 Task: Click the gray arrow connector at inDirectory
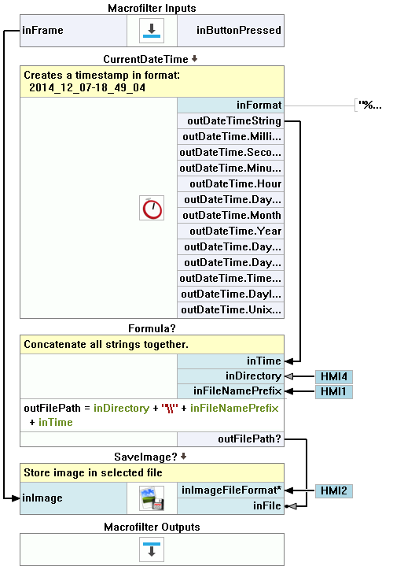[x=289, y=376]
